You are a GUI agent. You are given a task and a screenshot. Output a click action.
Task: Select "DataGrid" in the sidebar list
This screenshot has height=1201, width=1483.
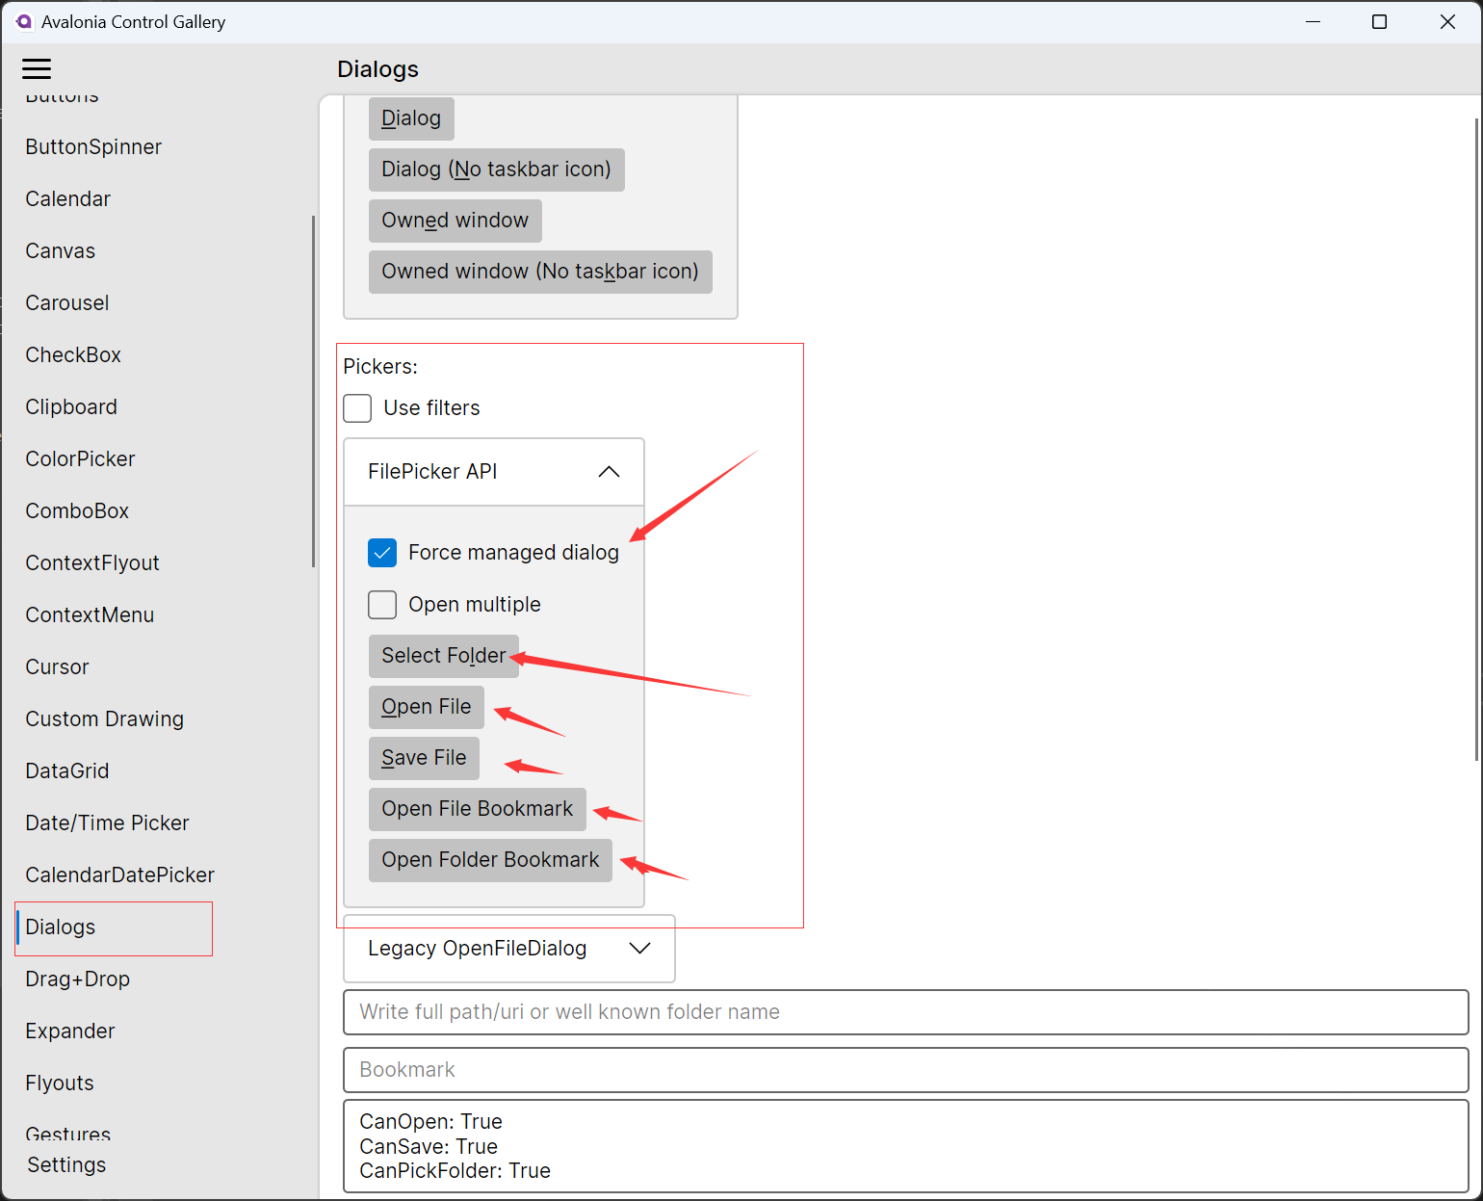tap(66, 770)
